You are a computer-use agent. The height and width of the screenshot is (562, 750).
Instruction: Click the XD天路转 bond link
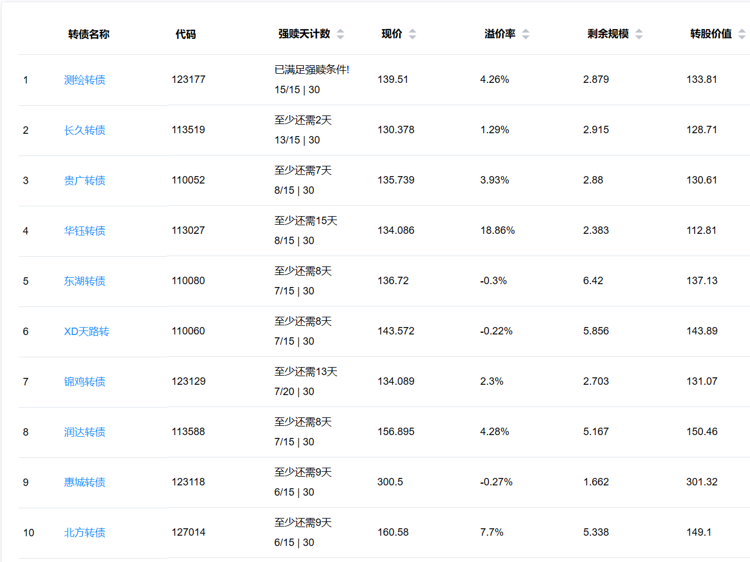(x=86, y=332)
